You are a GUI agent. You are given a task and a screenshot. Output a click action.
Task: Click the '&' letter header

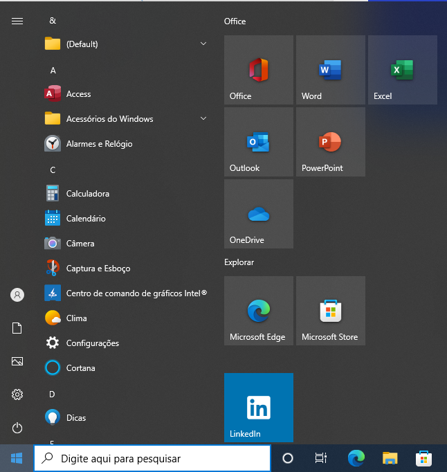(53, 21)
